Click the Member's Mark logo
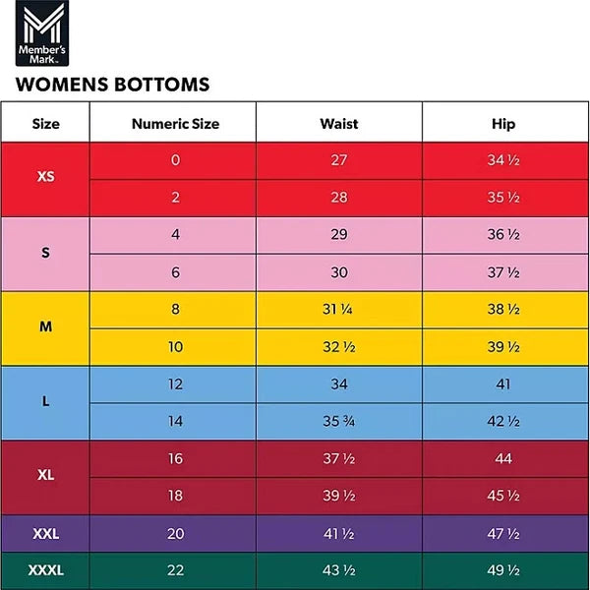The height and width of the screenshot is (590, 590). click(x=40, y=32)
